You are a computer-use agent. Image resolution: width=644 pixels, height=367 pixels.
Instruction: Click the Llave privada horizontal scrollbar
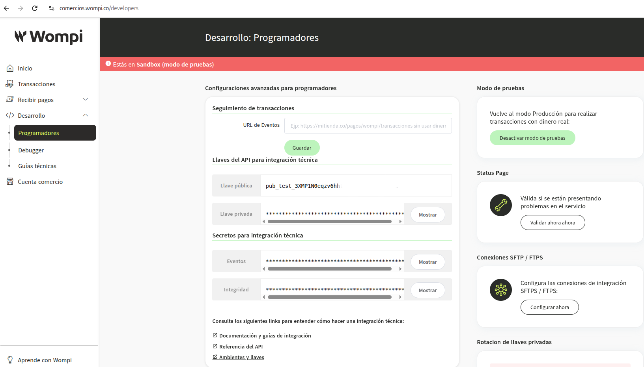point(330,222)
